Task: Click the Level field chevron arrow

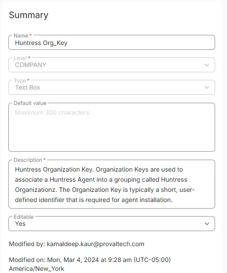Action: pyautogui.click(x=207, y=65)
